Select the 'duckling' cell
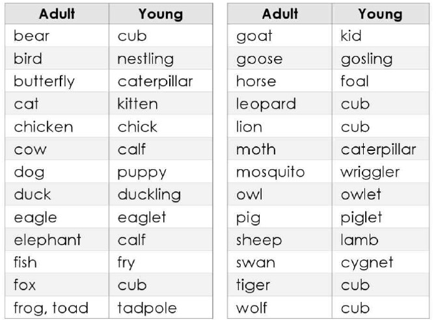The width and height of the screenshot is (436, 320). [161, 194]
